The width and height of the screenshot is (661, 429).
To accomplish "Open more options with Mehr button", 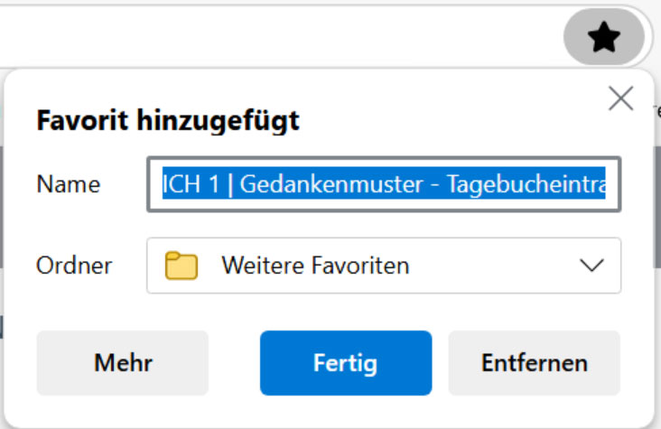I will tap(123, 363).
